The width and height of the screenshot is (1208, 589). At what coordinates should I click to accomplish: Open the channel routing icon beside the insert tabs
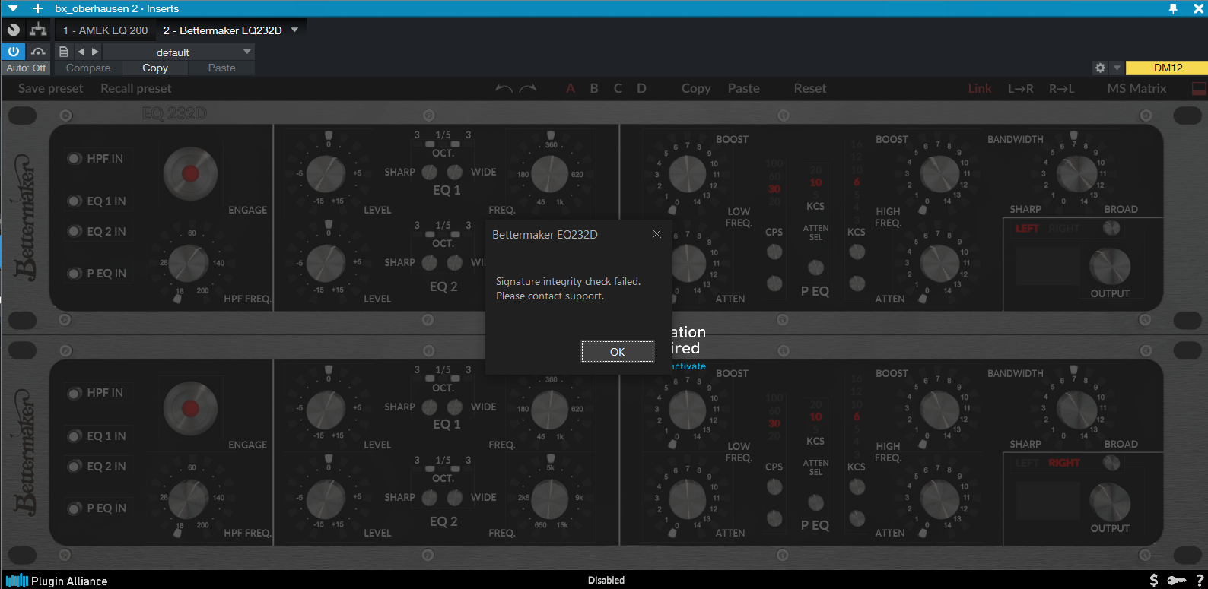pyautogui.click(x=38, y=30)
